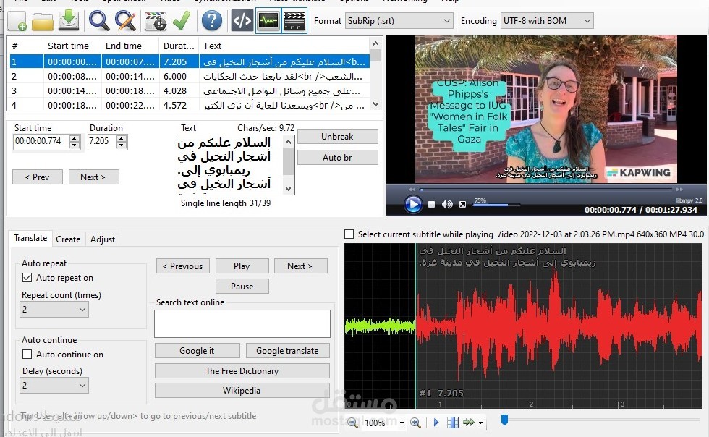Disable the Auto repeat on checkbox
Image resolution: width=709 pixels, height=437 pixels.
(27, 278)
